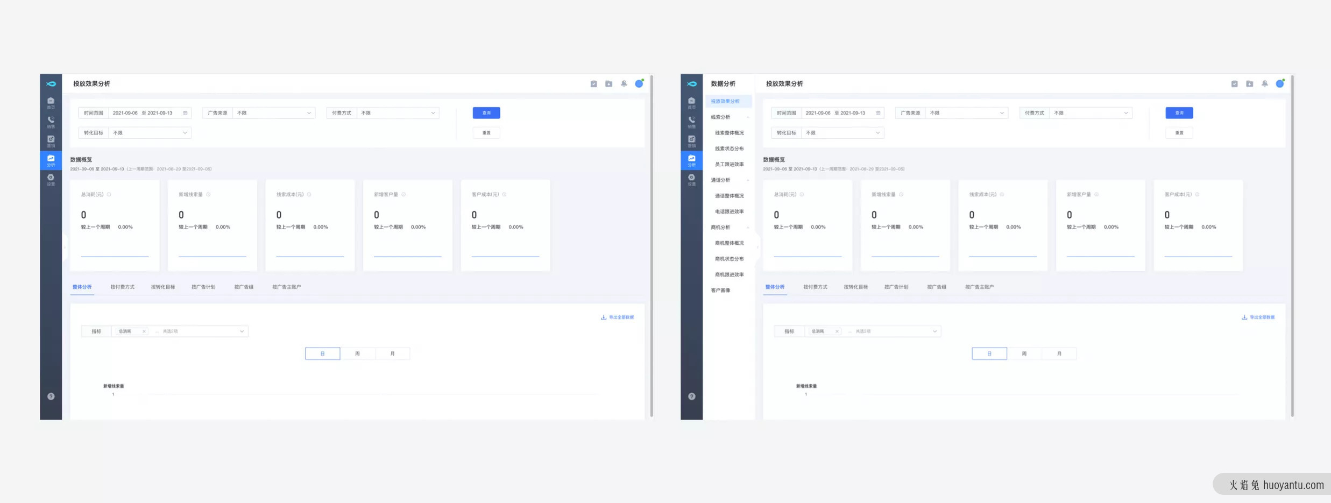Switch to 按广告主账户 tab in right window

pos(979,287)
